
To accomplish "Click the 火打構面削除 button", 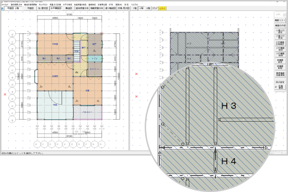I will [280, 54].
